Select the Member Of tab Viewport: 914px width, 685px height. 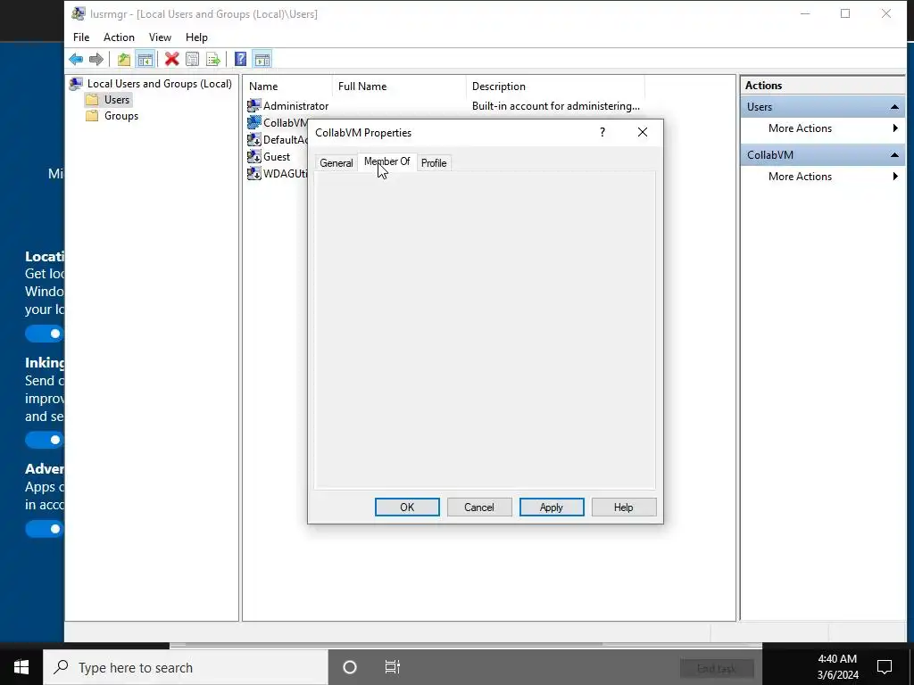(x=387, y=161)
